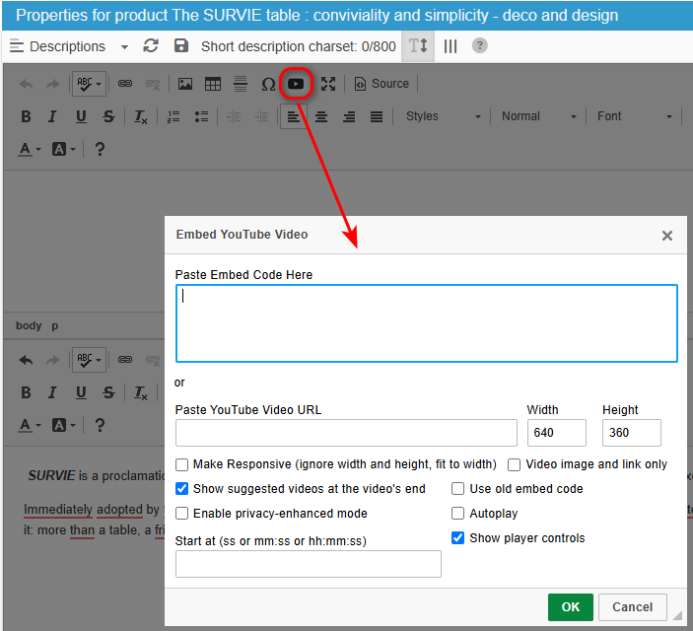Open the Styles dropdown

(443, 116)
